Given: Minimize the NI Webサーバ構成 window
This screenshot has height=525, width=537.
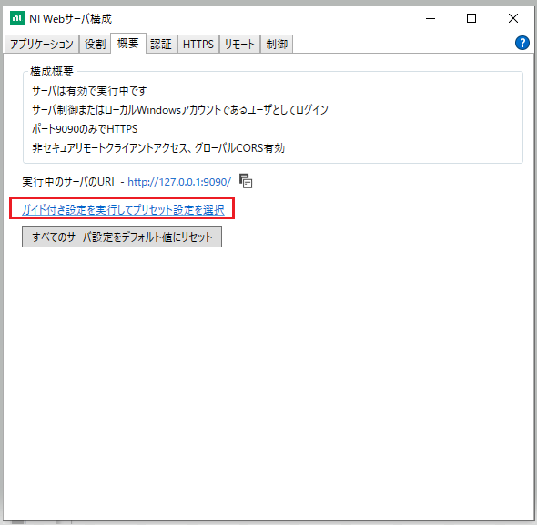Looking at the screenshot, I should point(431,18).
